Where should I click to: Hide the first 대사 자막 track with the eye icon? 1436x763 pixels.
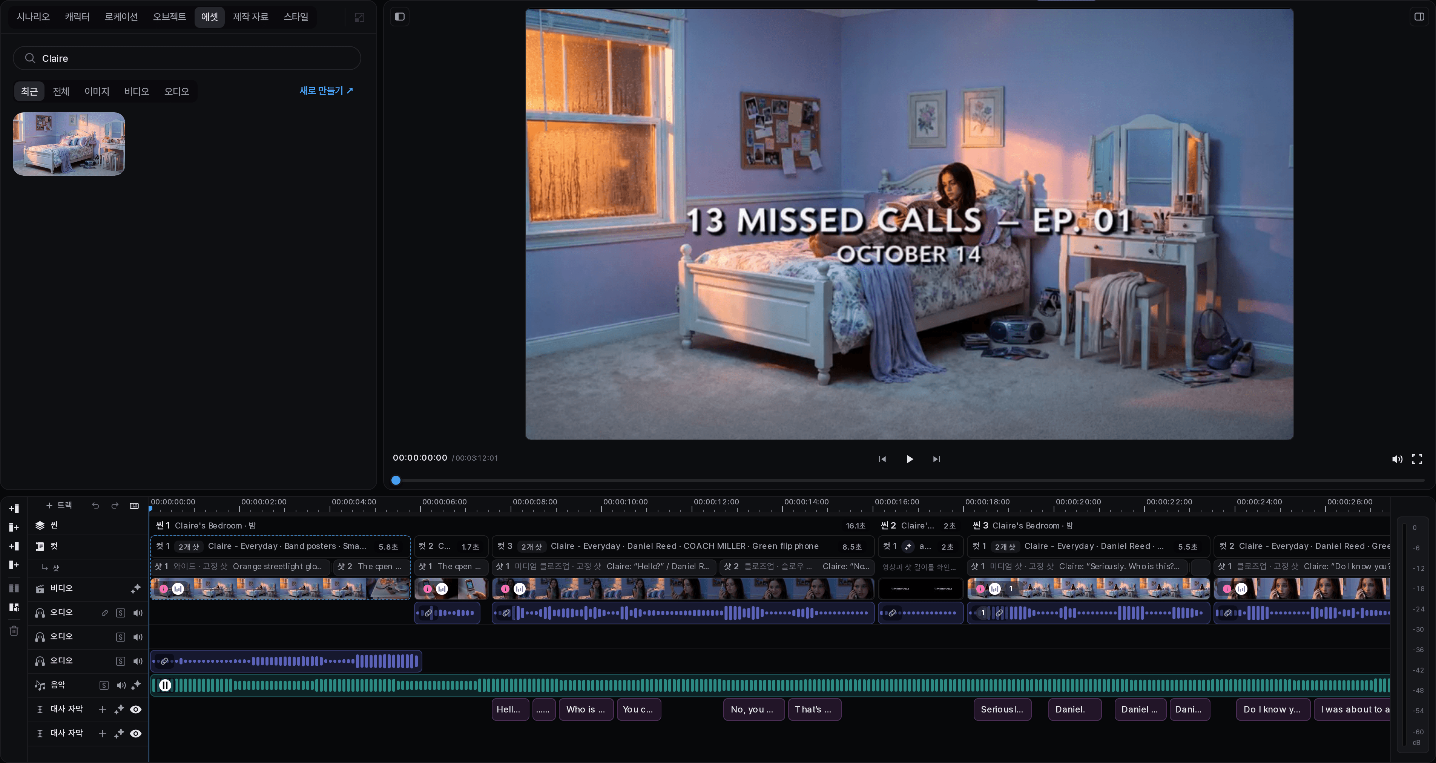click(x=135, y=709)
